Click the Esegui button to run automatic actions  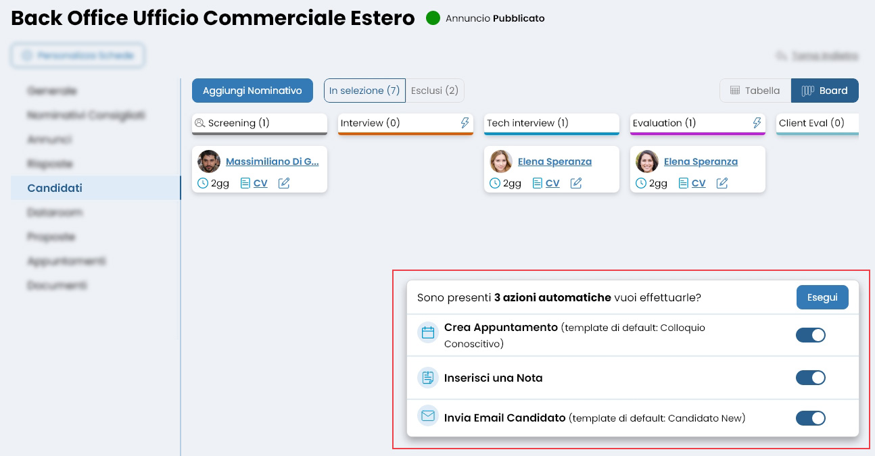822,297
